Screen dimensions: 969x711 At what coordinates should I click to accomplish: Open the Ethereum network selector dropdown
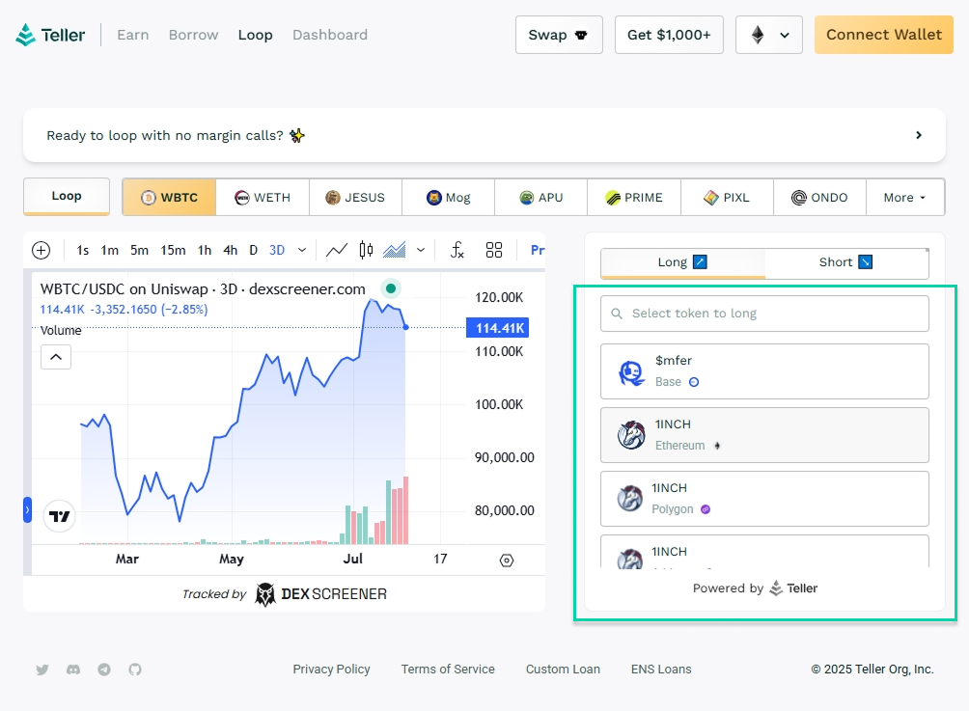[x=769, y=35]
